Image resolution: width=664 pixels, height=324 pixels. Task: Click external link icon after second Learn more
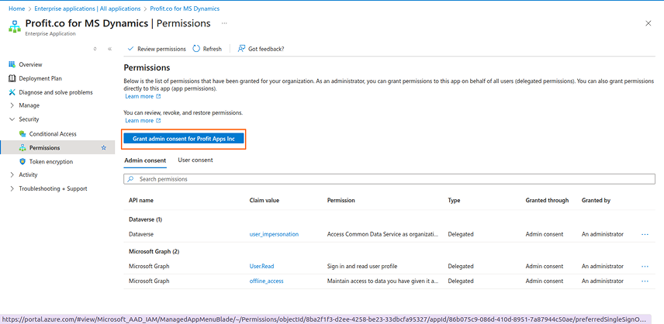(158, 121)
